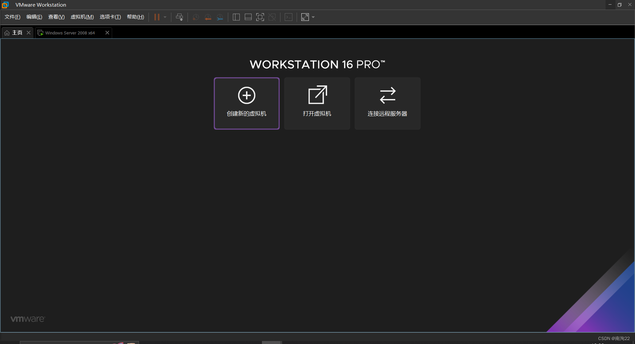
Task: Click the Send Ctrl+Alt+Del icon
Action: [180, 17]
